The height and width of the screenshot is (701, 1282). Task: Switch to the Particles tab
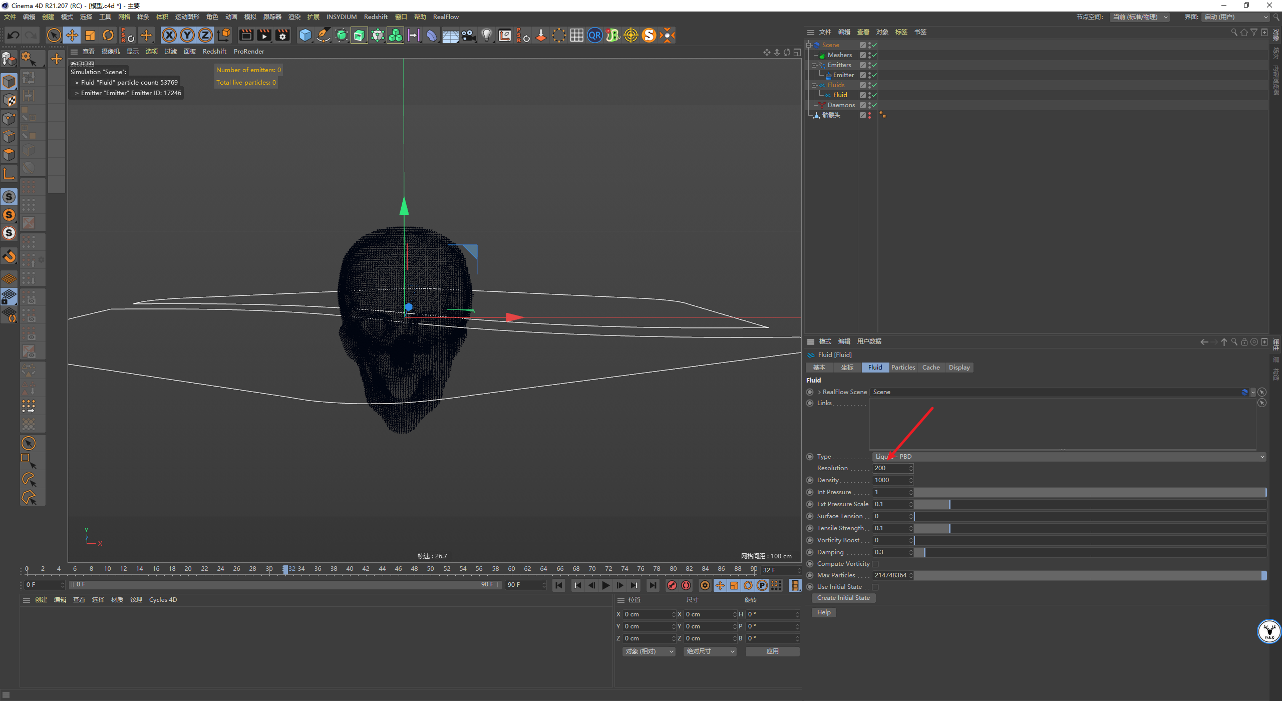pos(903,368)
